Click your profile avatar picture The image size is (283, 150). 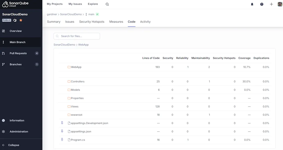pos(280,4)
